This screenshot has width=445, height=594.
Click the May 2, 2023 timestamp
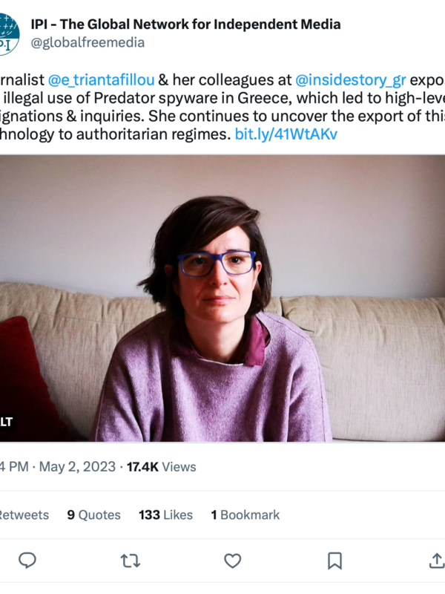tap(77, 467)
